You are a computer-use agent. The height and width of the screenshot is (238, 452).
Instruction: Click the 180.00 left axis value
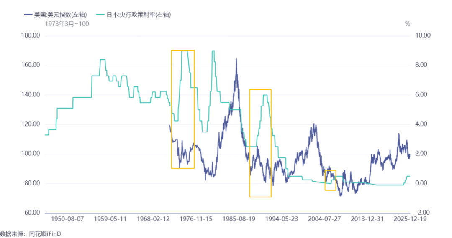point(31,35)
